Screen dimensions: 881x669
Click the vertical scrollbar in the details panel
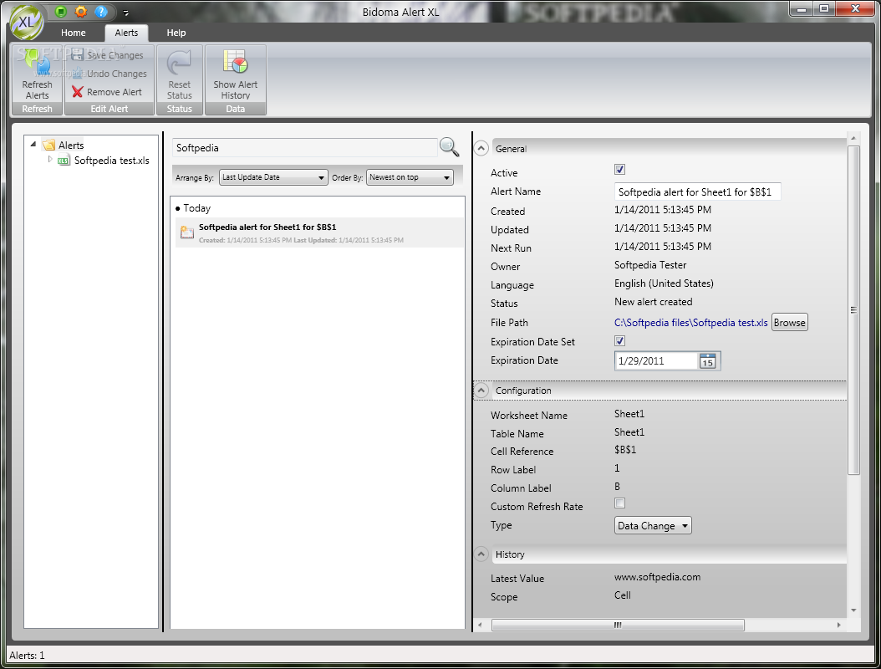pyautogui.click(x=853, y=309)
